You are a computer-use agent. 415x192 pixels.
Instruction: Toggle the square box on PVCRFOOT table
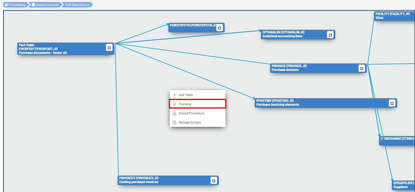[x=109, y=48]
